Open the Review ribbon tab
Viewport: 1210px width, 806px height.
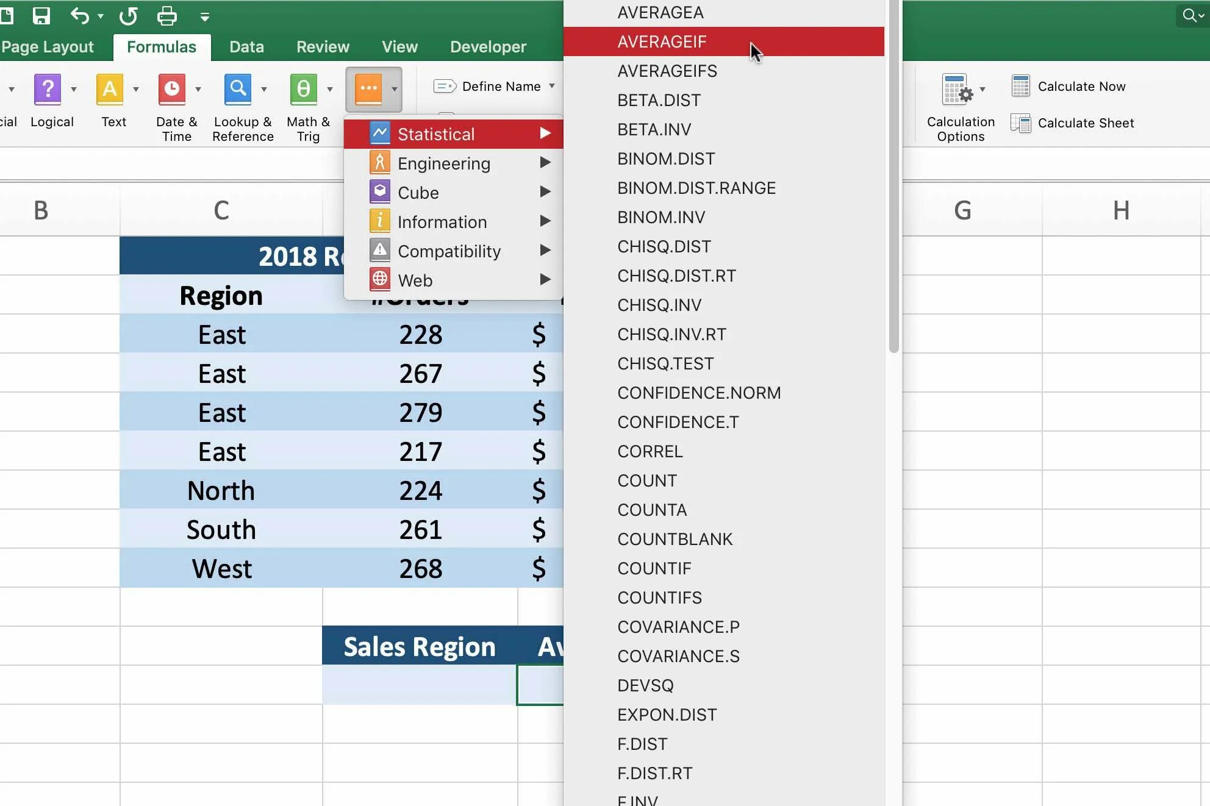pyautogui.click(x=323, y=47)
